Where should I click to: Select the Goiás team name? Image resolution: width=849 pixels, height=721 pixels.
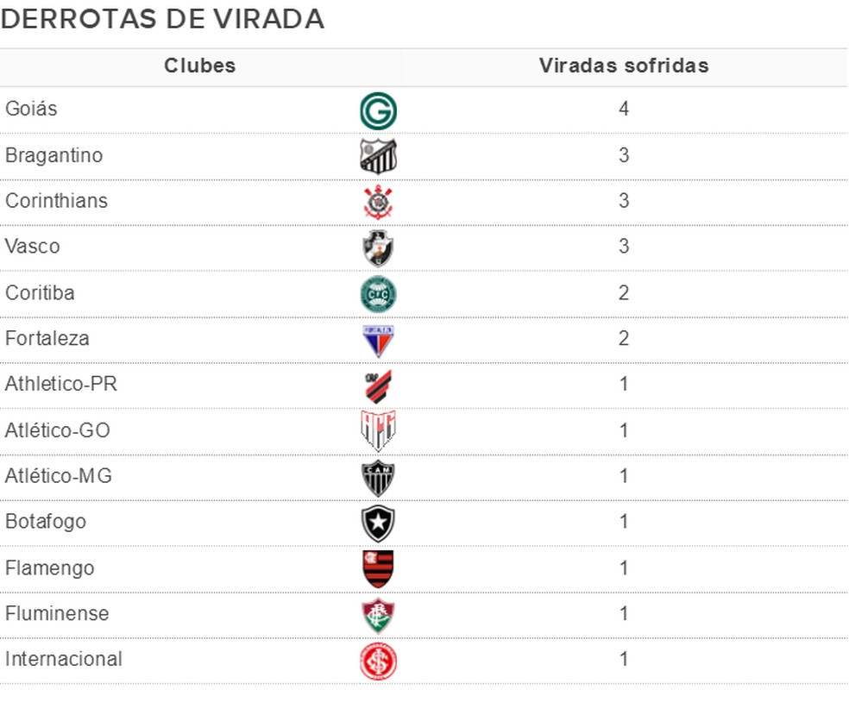[x=32, y=110]
